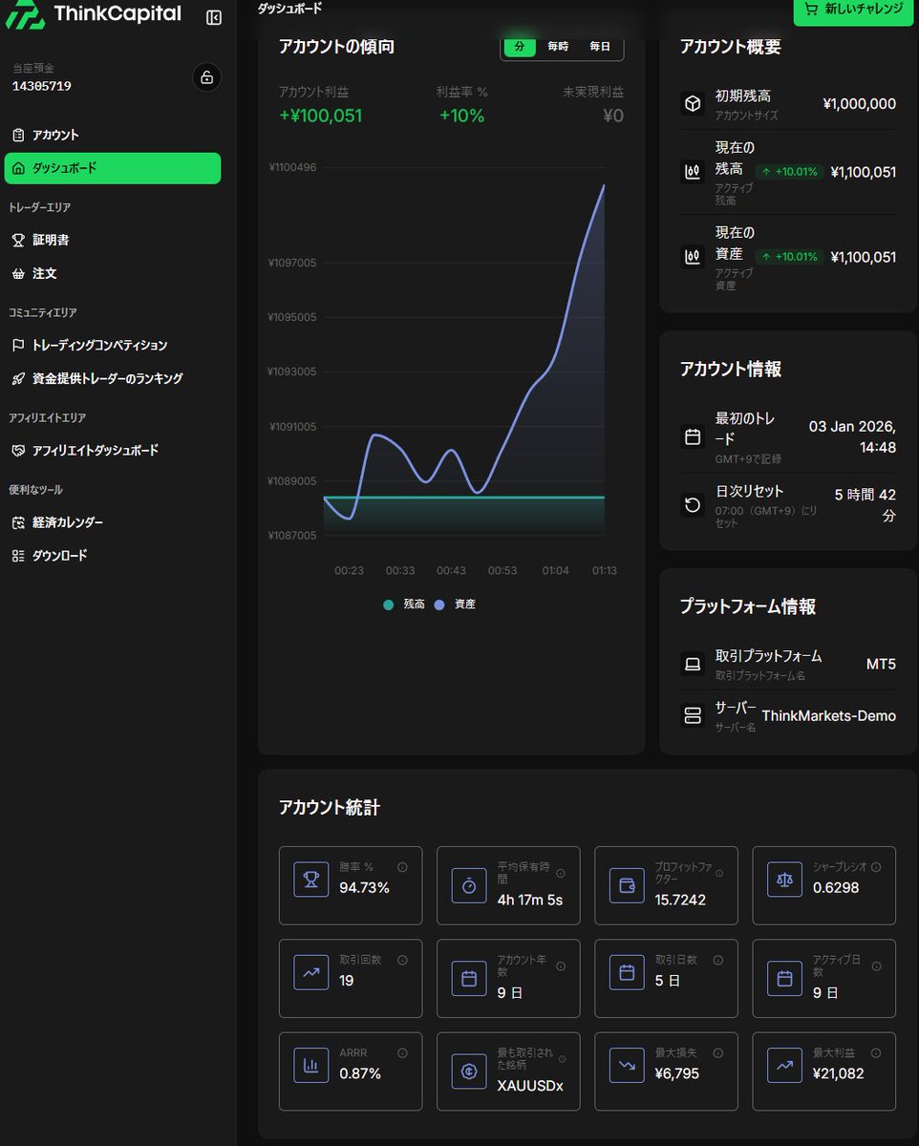Click the basket icon beside 注文

[x=18, y=273]
